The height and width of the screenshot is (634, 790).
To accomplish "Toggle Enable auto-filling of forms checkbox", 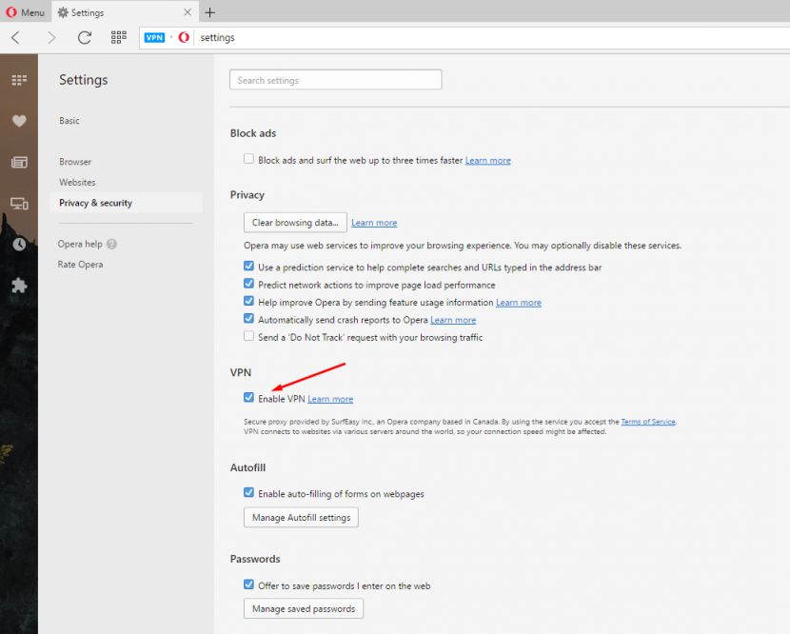I will (248, 492).
